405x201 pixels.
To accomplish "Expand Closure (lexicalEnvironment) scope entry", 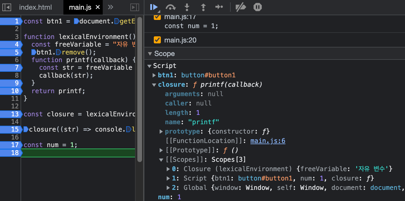I will click(x=168, y=169).
